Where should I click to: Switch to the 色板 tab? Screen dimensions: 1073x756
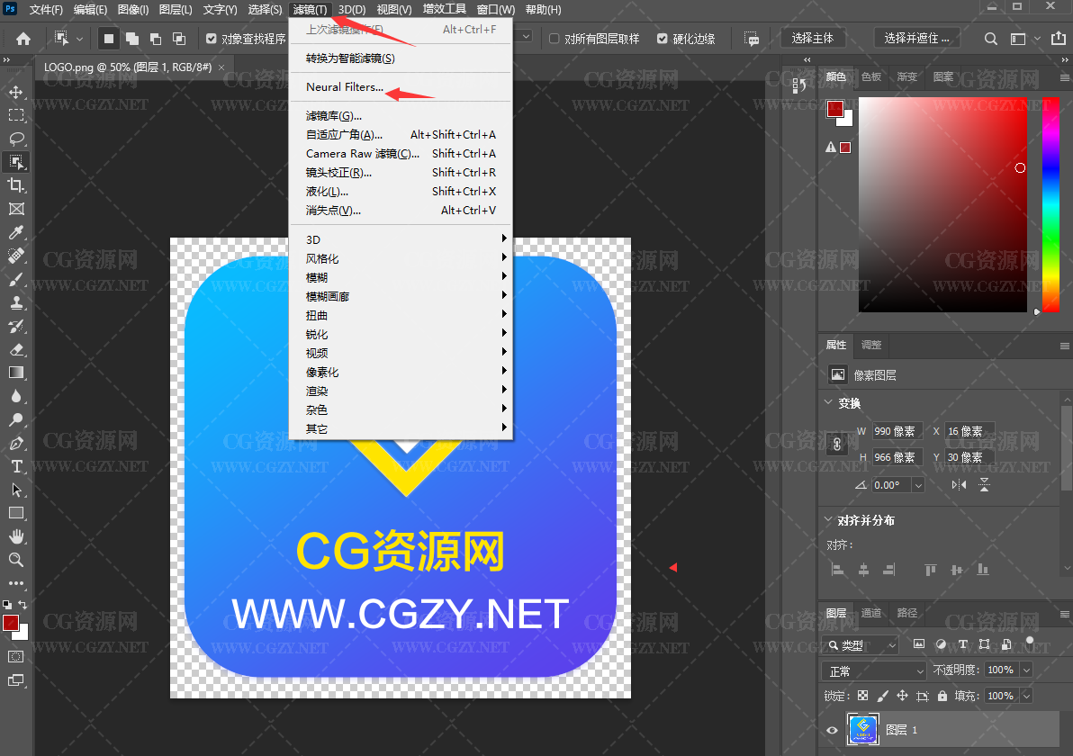point(871,76)
